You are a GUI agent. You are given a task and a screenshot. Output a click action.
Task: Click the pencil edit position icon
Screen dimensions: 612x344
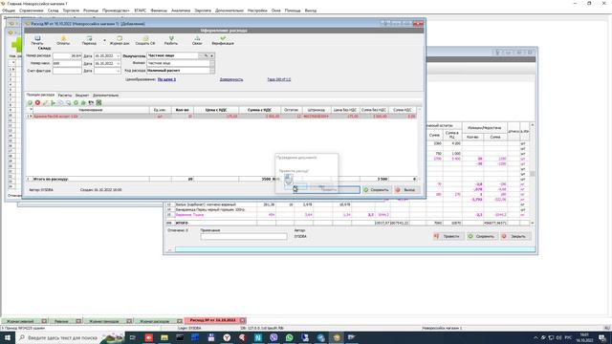[45, 102]
